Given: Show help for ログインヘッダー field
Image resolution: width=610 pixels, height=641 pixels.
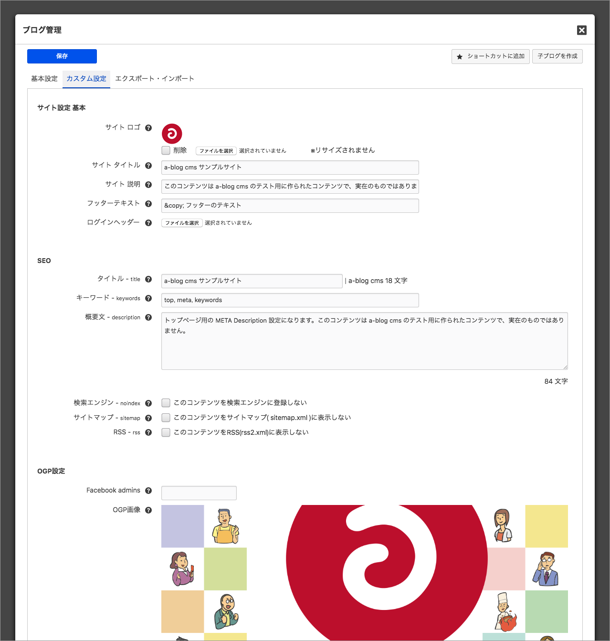Looking at the screenshot, I should point(148,223).
